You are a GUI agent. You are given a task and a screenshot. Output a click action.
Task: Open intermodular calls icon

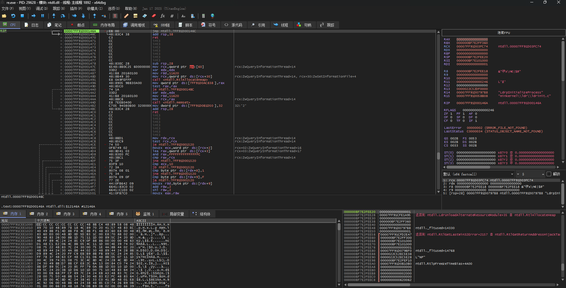[192, 16]
